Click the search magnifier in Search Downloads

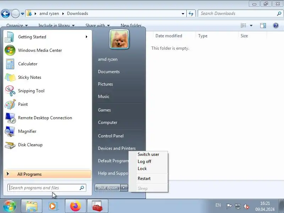point(279,13)
